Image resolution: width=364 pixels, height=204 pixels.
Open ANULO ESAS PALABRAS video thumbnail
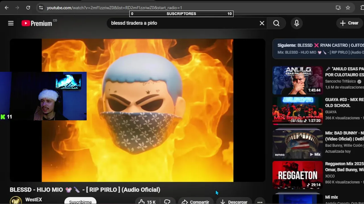(298, 80)
